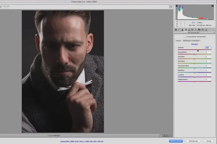This screenshot has width=217, height=144.
Task: Click the Grüntöne slider handle
Action: (195, 63)
